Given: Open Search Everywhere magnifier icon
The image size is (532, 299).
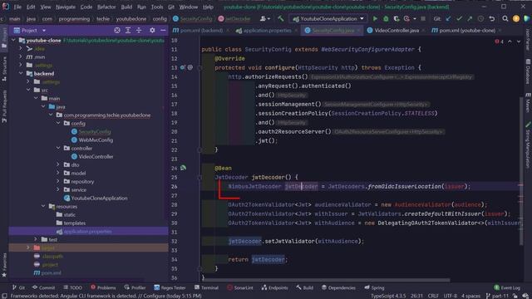Looking at the screenshot, I should tap(505, 19).
